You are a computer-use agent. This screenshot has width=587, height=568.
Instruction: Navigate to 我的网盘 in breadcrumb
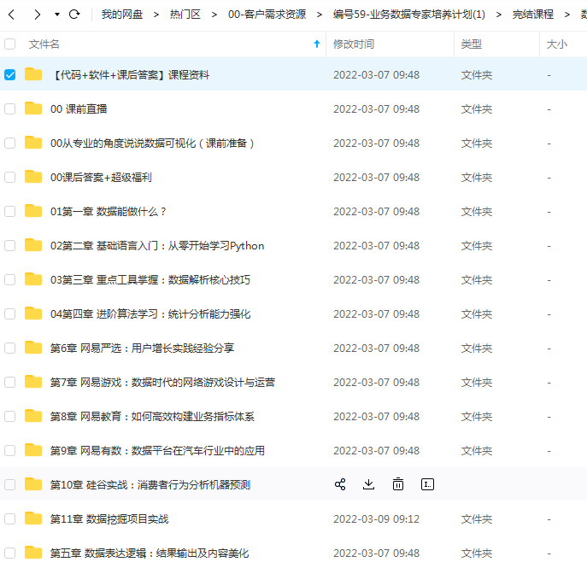point(122,15)
